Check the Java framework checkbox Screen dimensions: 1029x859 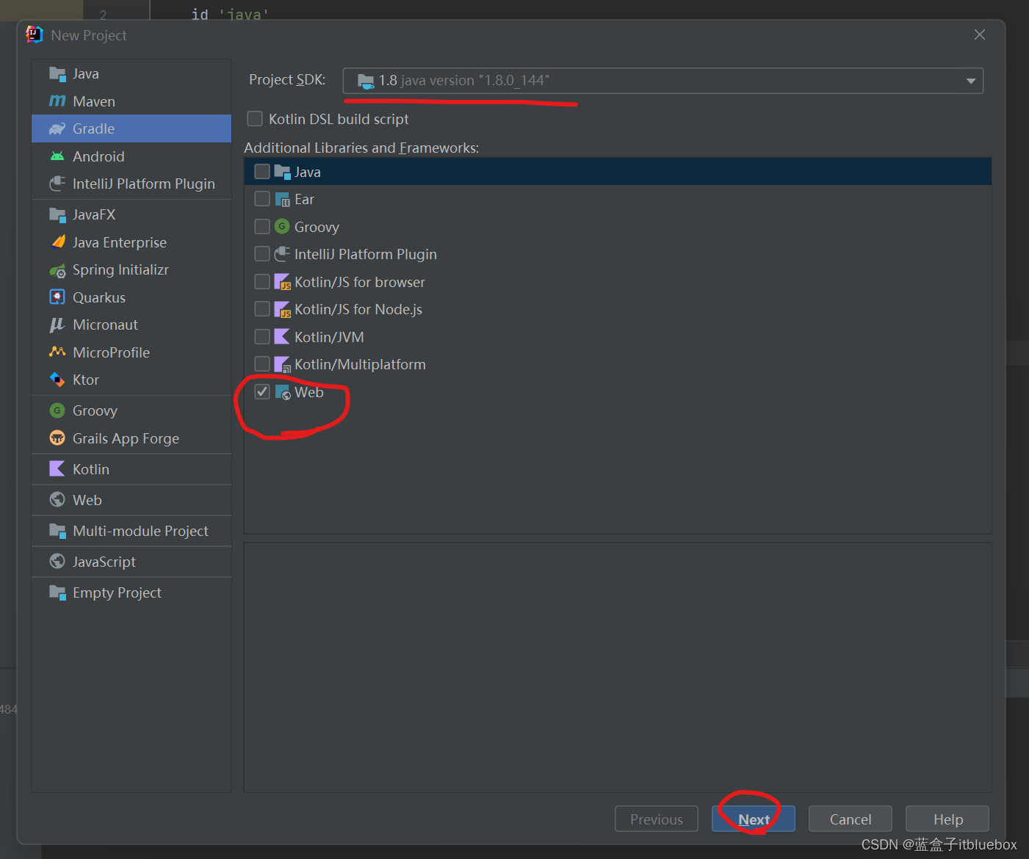(262, 172)
